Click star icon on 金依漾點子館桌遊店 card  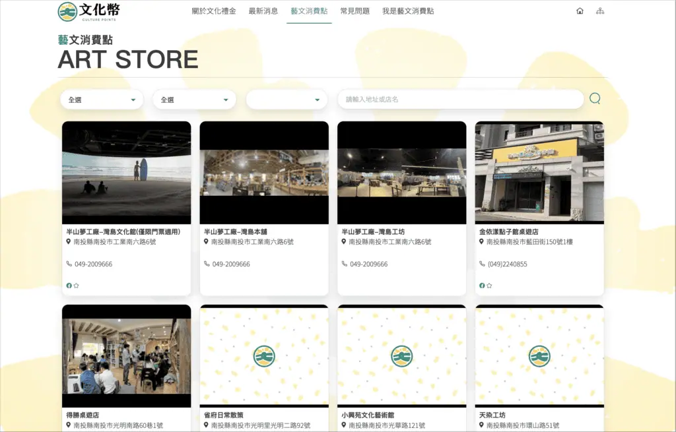(x=489, y=286)
